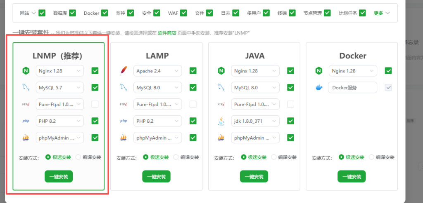Screen dimensions: 423x203
Task: Open jdk 1.8.0_371 version dropdown
Action: [255, 121]
